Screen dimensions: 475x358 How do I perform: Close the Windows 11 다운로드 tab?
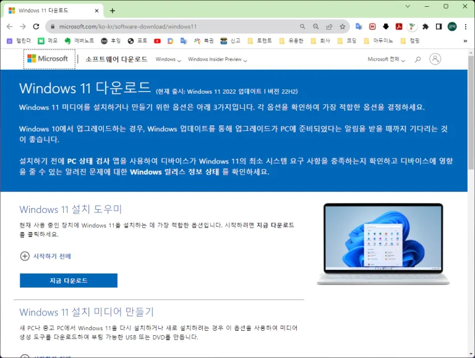[x=96, y=10]
